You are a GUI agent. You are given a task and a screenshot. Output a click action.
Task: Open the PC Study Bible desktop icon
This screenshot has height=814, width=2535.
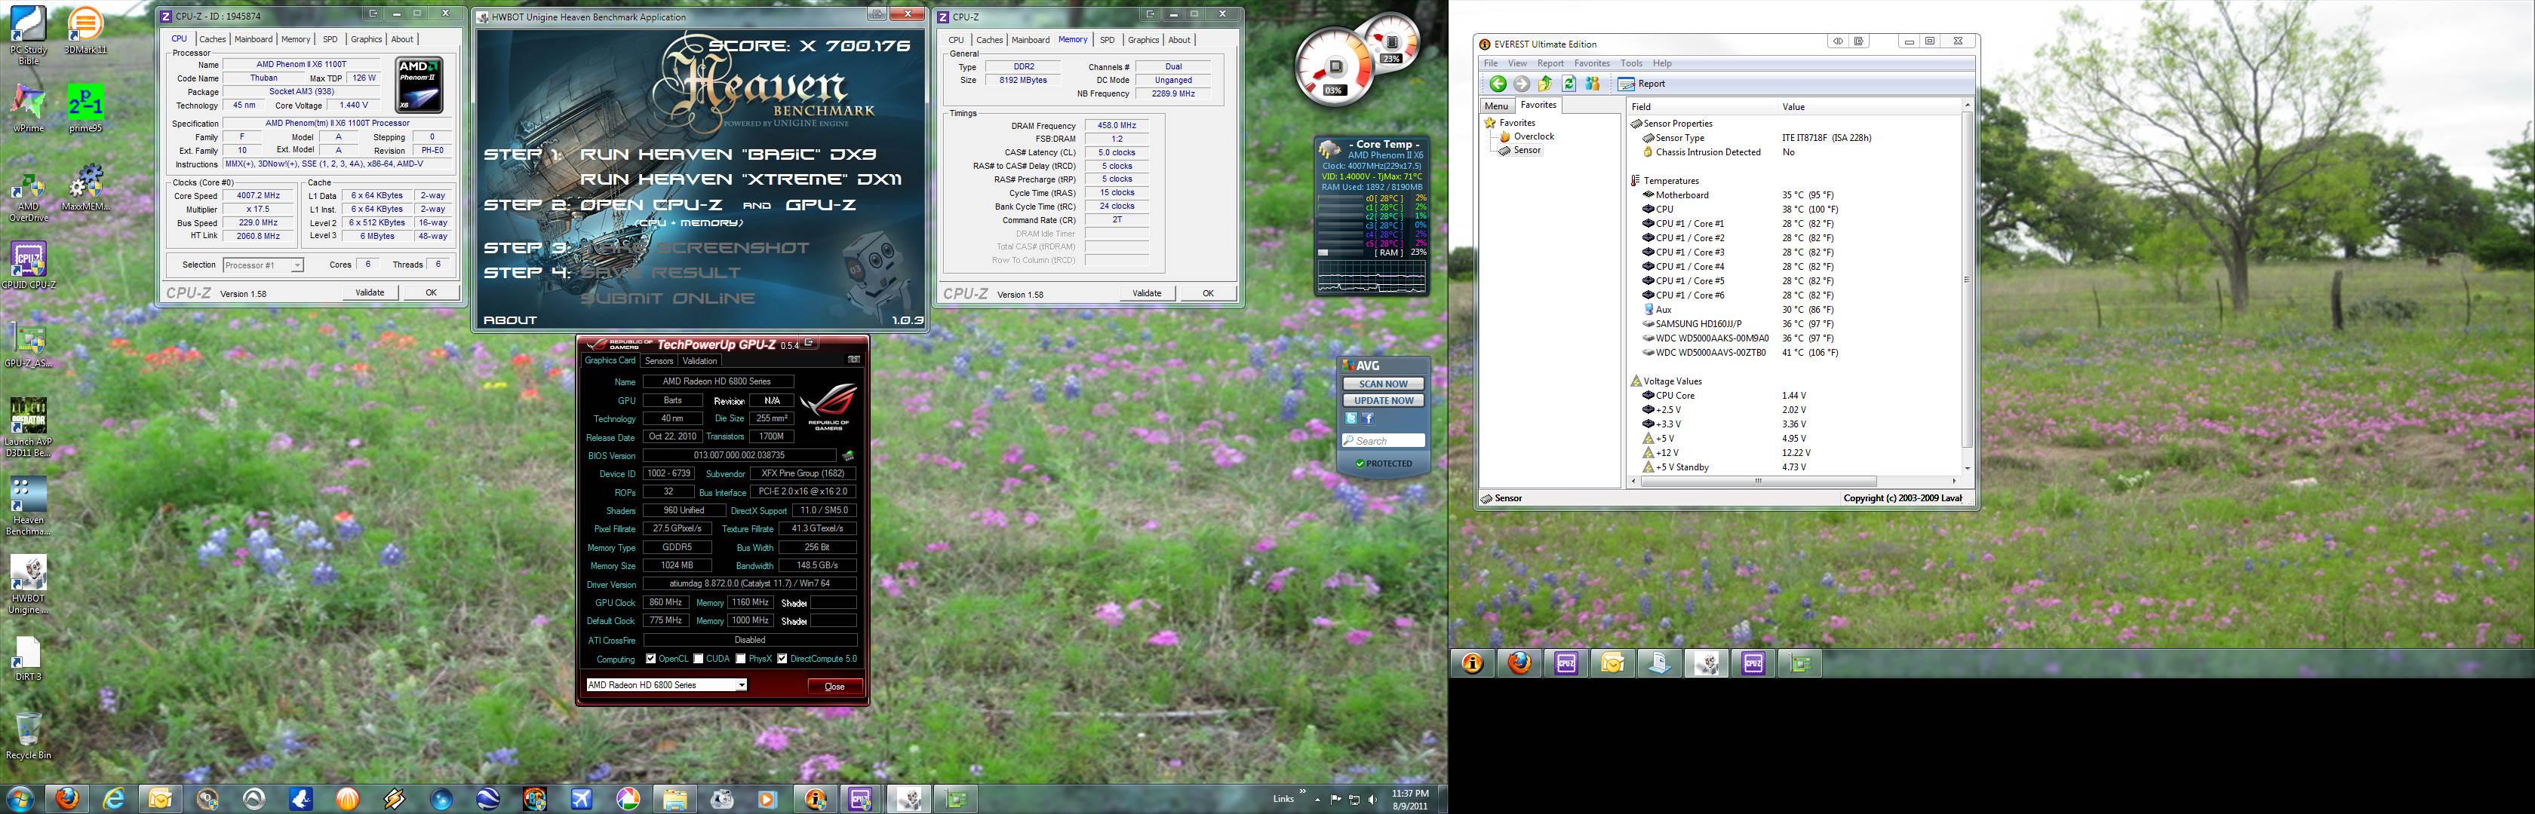tap(29, 35)
